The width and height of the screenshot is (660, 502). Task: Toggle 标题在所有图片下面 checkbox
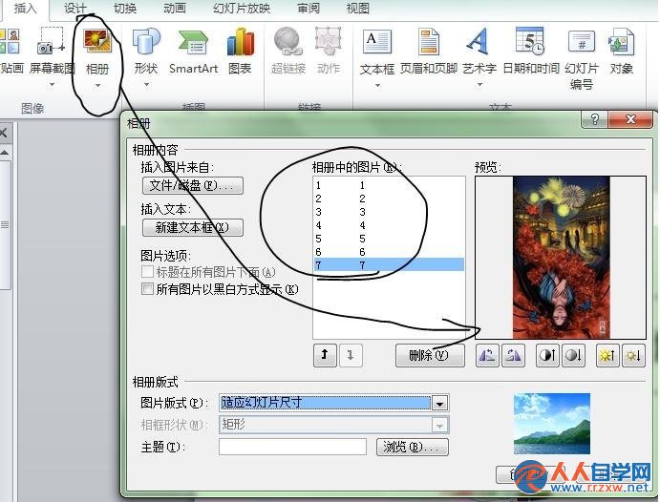pyautogui.click(x=147, y=272)
